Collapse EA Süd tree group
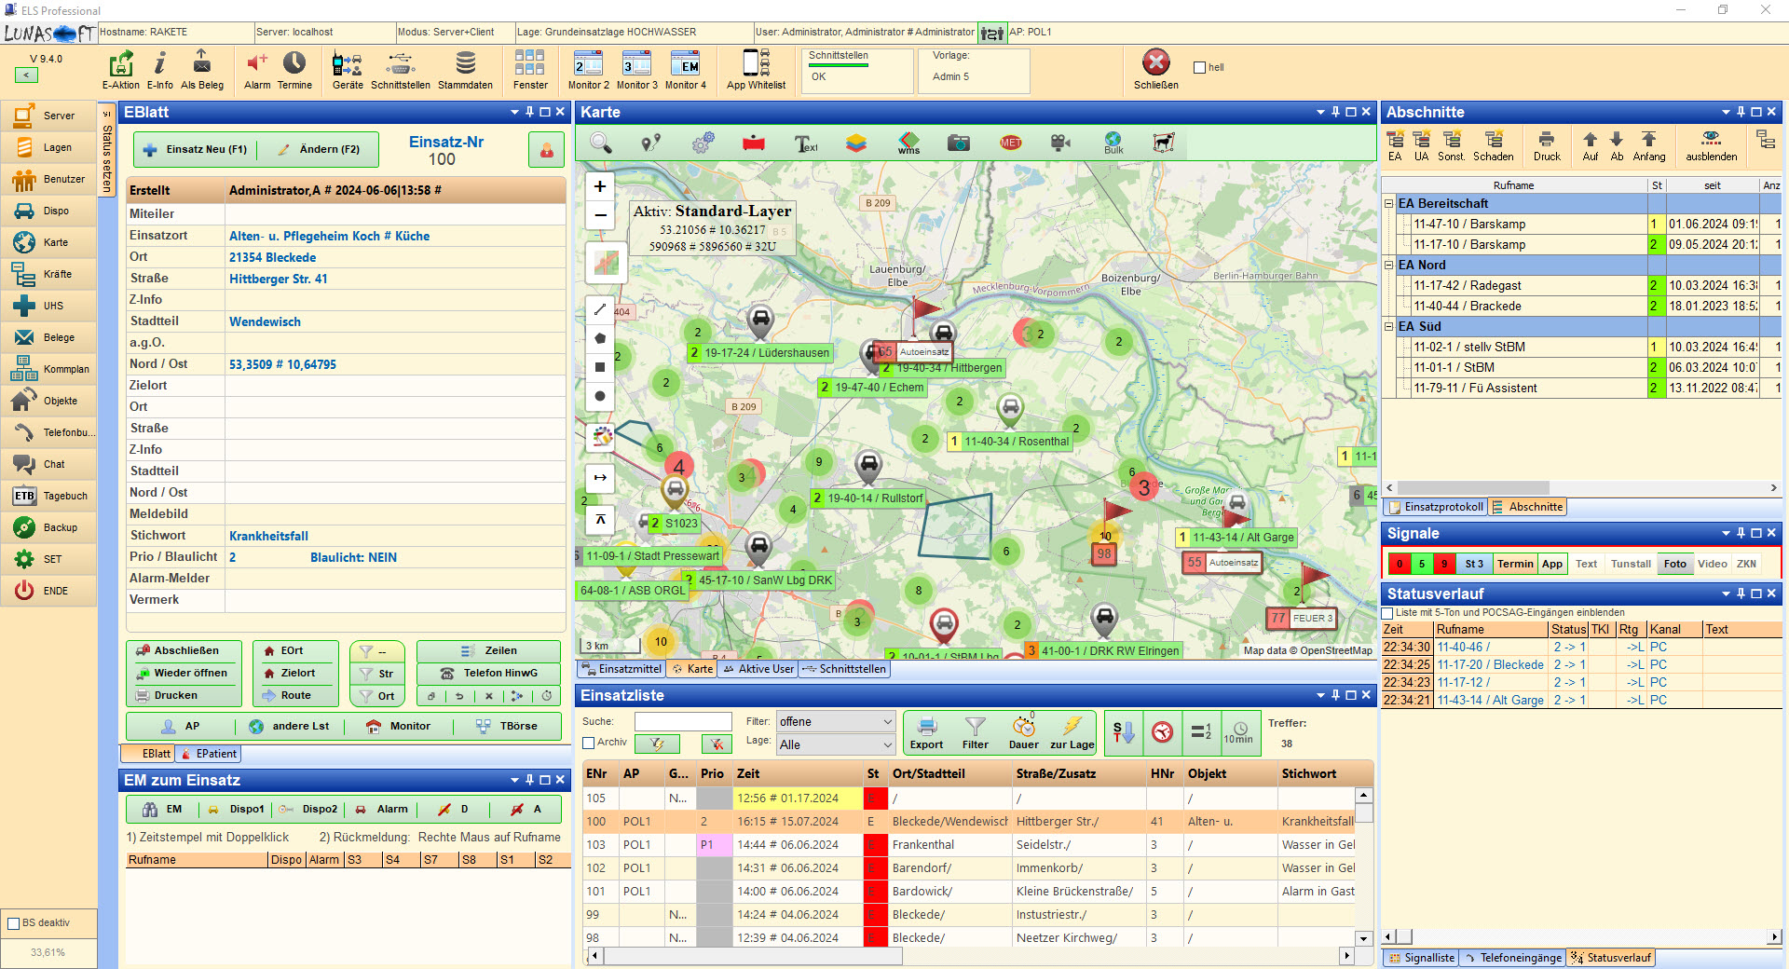The image size is (1789, 969). pos(1388,326)
